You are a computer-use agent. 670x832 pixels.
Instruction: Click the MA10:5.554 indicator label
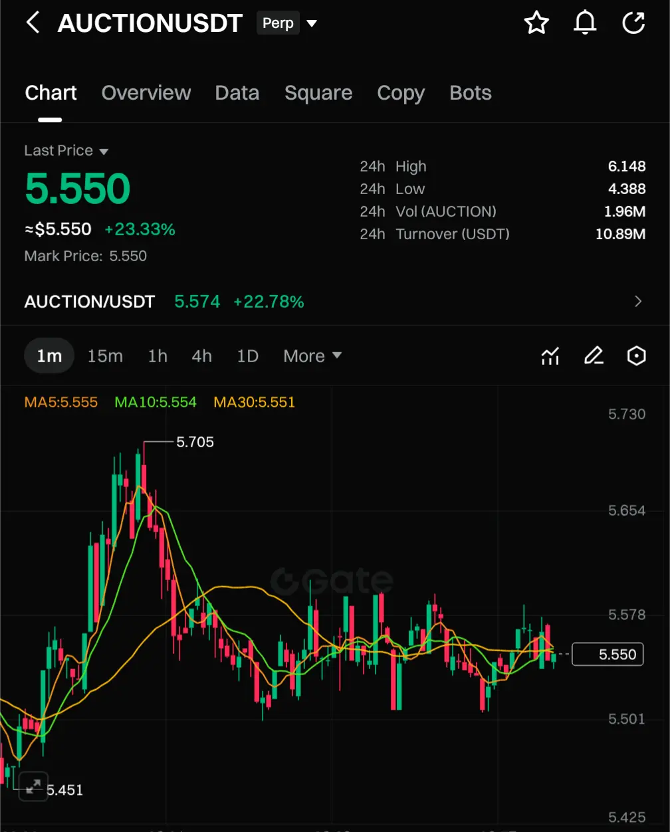pyautogui.click(x=156, y=402)
